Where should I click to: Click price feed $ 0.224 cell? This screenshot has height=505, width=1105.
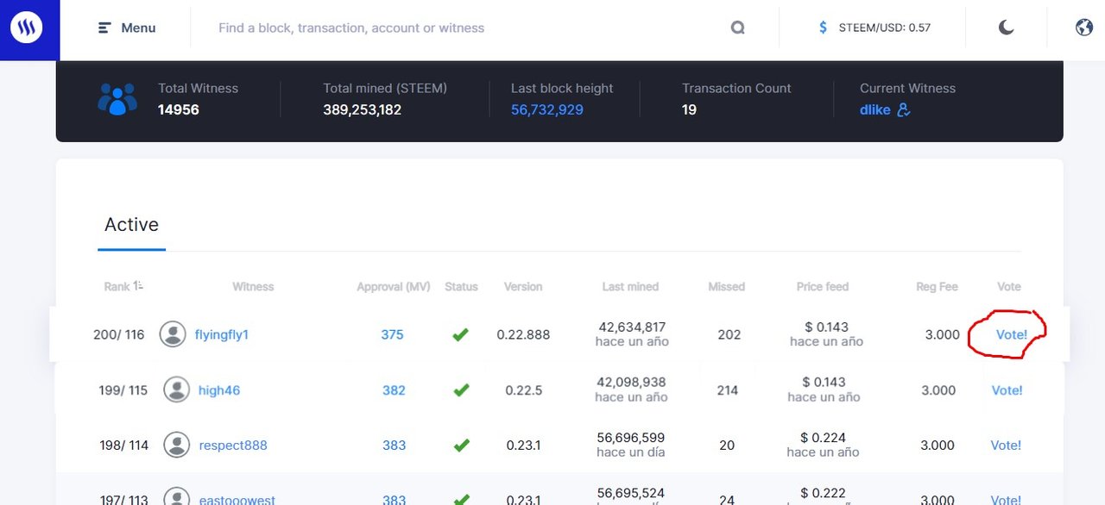[x=824, y=438]
